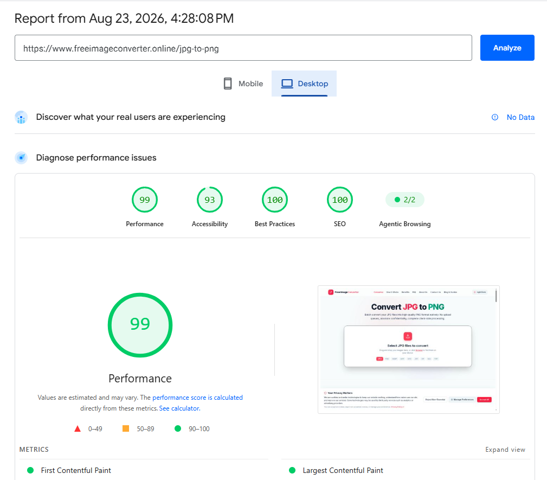This screenshot has height=480, width=547.
Task: Jump to Performance score gauge 99
Action: tap(144, 200)
